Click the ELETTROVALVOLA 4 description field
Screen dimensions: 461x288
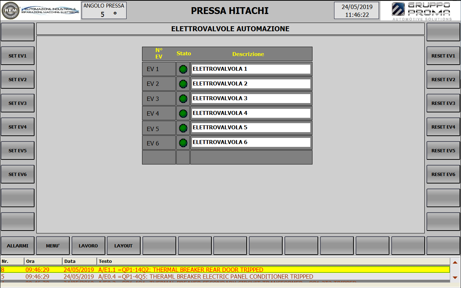click(x=251, y=113)
